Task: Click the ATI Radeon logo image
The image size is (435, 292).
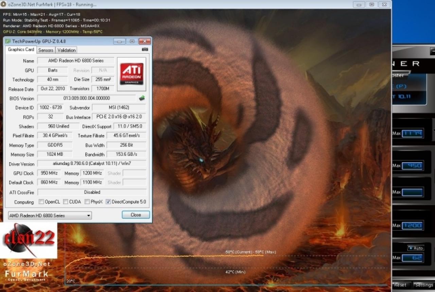Action: pyautogui.click(x=132, y=74)
